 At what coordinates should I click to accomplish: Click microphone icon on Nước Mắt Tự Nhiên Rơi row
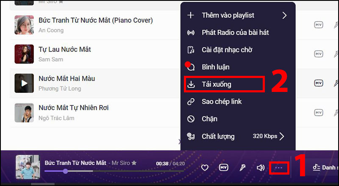(x=336, y=113)
